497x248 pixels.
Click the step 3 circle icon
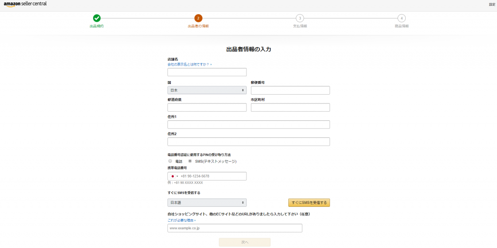click(299, 18)
